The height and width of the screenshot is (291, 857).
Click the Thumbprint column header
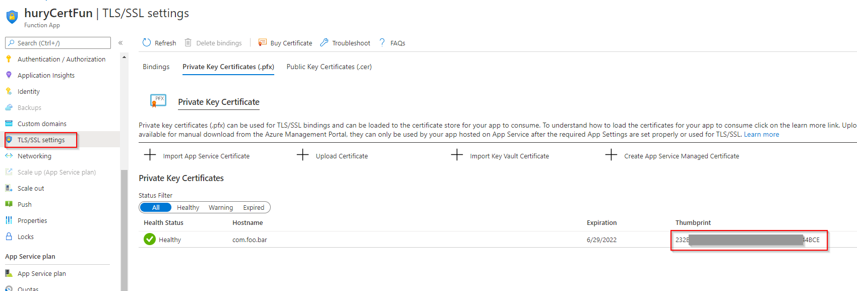tap(693, 222)
